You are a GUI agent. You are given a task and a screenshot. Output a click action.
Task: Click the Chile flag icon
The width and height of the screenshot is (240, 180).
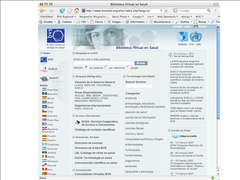click(44, 111)
